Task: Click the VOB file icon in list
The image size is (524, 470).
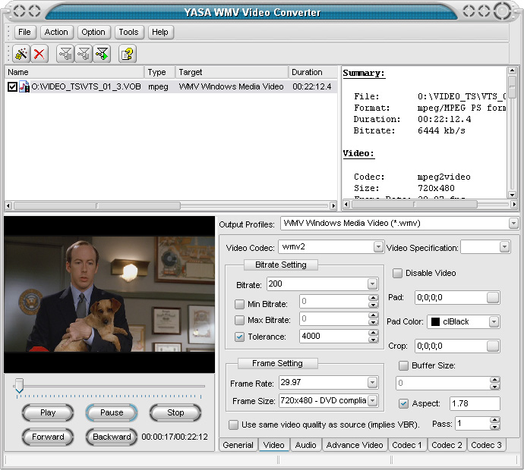Action: [24, 87]
